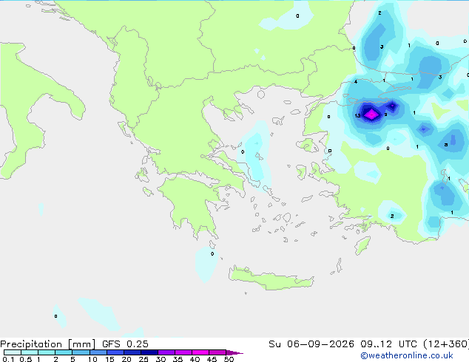Select the 40–45 mm legend swatch
The image size is (469, 362).
click(x=200, y=352)
